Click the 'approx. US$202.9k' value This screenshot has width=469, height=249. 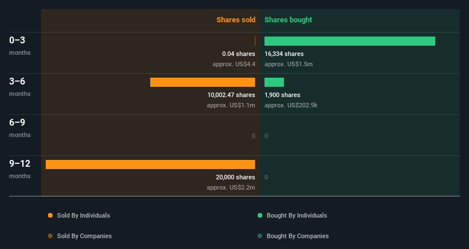pyautogui.click(x=291, y=105)
